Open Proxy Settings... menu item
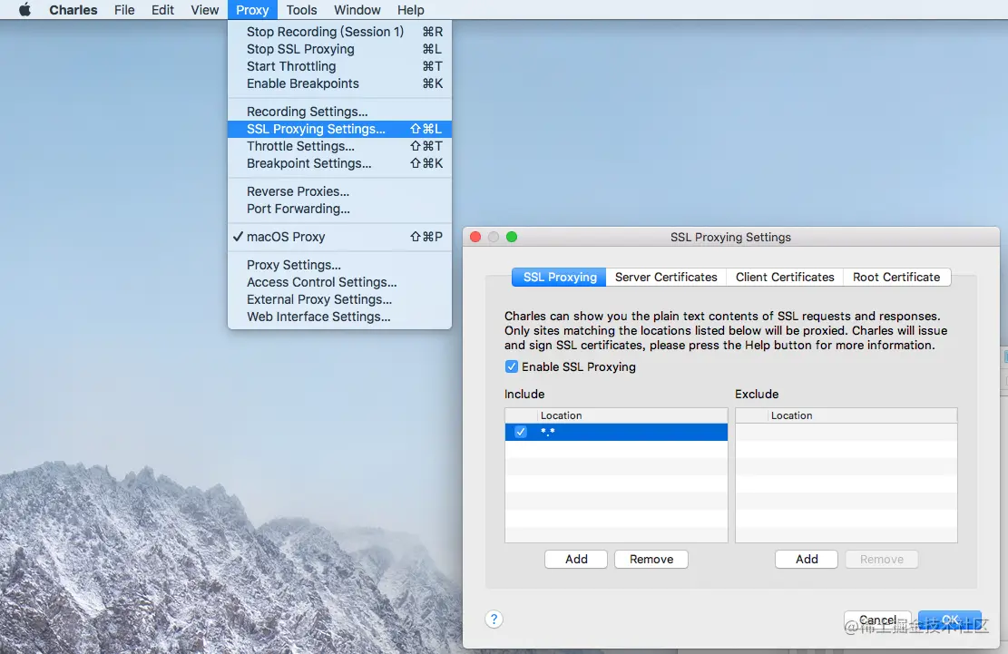 tap(339, 266)
